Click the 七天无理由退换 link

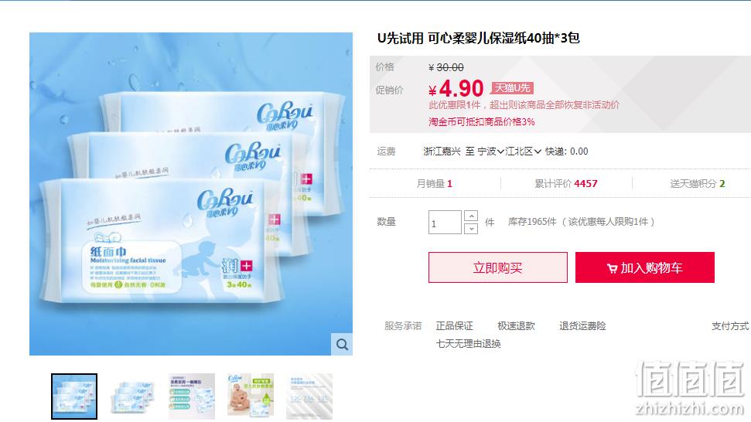(x=468, y=344)
